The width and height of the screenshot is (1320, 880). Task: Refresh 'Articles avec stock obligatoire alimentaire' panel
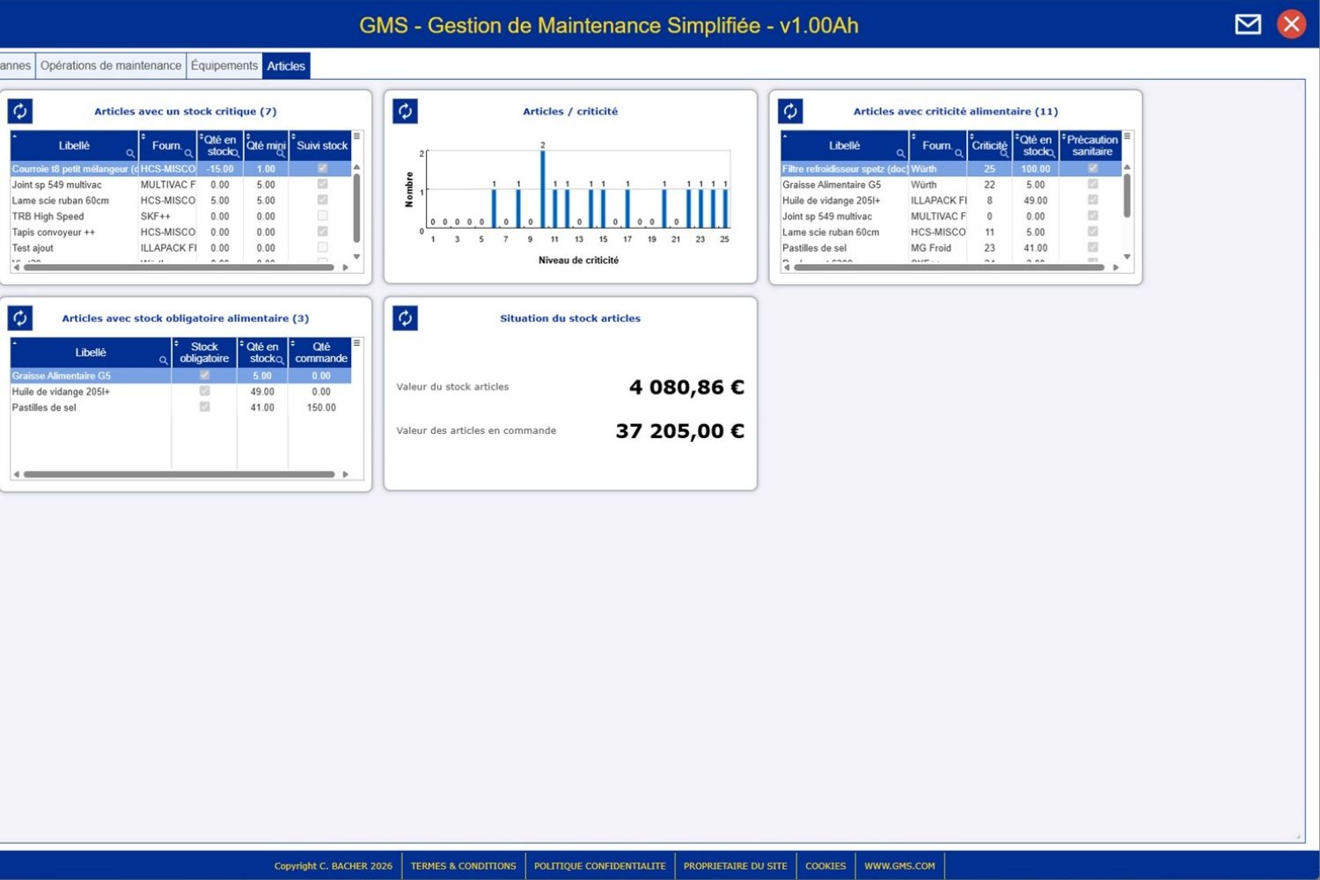20,318
